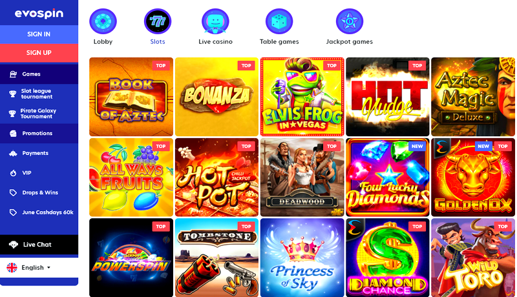Click the Live Chat button
The height and width of the screenshot is (297, 517).
pos(39,244)
